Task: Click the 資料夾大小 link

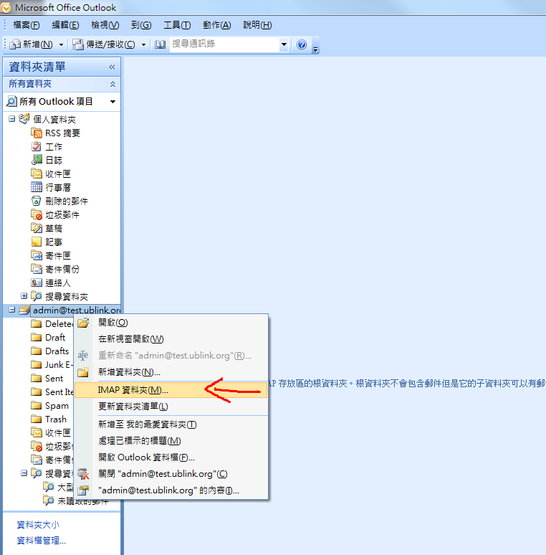Action: 38,525
